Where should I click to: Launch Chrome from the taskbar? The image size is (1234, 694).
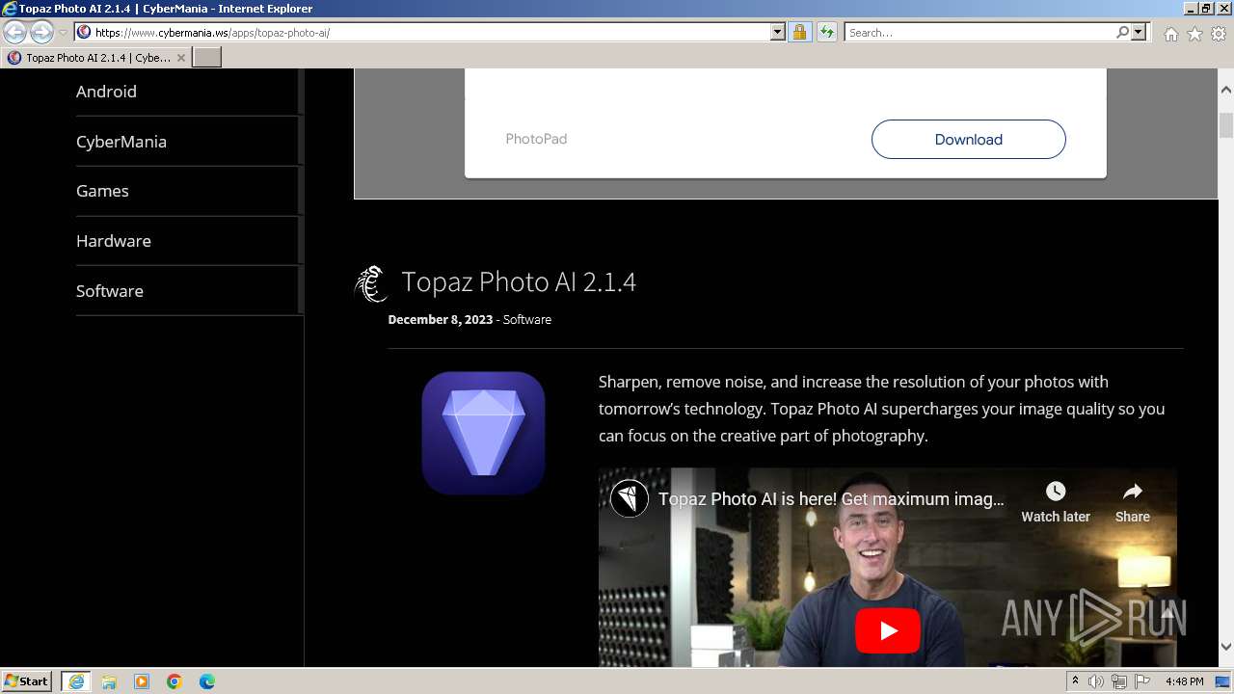174,681
